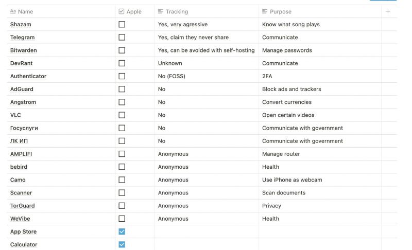Uncheck the Apple checkbox for Calculator
The width and height of the screenshot is (412, 250).
click(x=122, y=244)
